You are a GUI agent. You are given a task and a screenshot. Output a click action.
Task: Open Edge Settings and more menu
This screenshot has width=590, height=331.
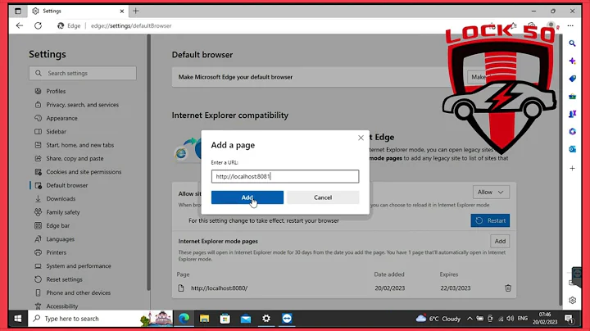[570, 25]
